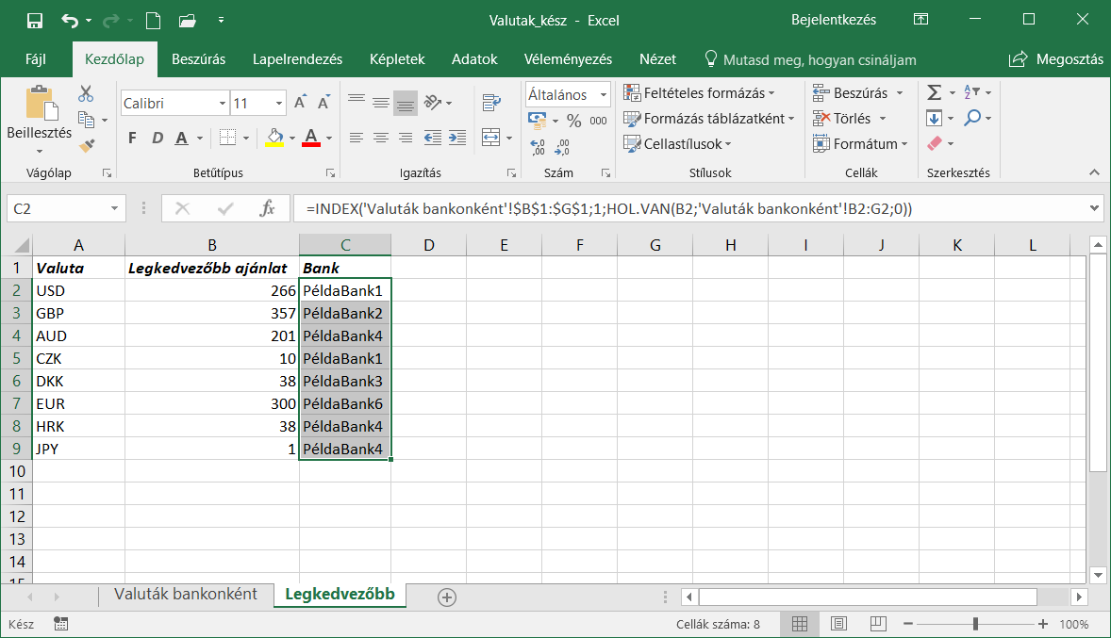Click the Bejelentkezés sign-in link
This screenshot has width=1111, height=638.
click(833, 20)
